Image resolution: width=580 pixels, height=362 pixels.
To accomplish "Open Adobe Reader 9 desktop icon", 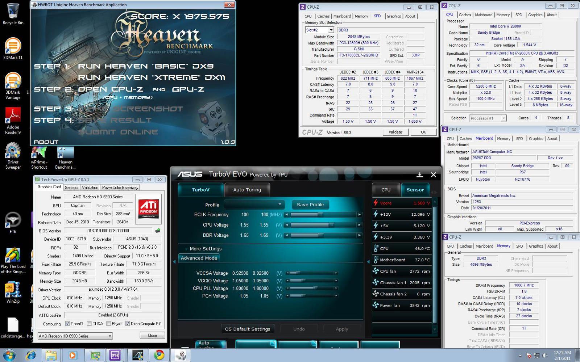I will click(x=13, y=121).
